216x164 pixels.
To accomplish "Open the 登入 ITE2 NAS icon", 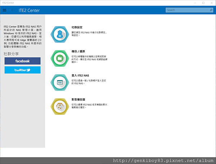I will [60, 83].
